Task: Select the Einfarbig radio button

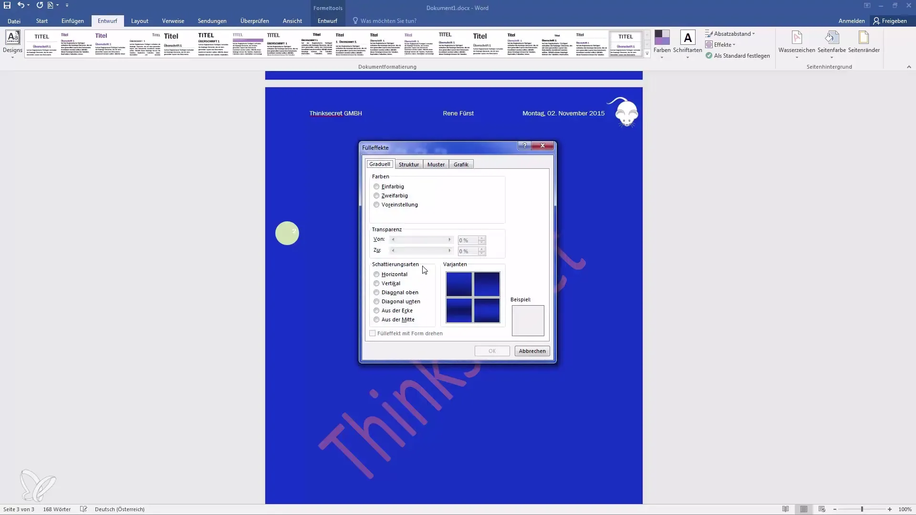Action: 376,186
